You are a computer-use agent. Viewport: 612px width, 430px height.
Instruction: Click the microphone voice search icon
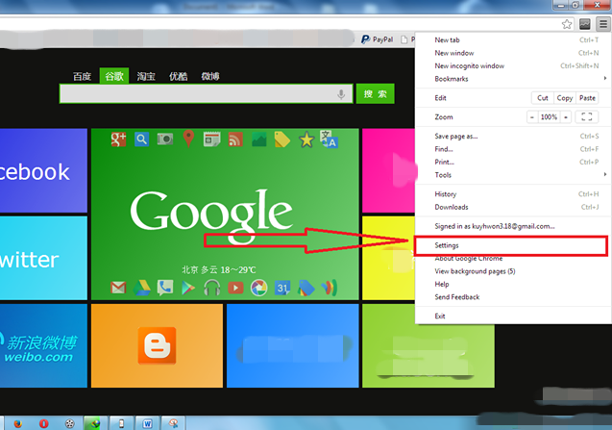point(341,94)
